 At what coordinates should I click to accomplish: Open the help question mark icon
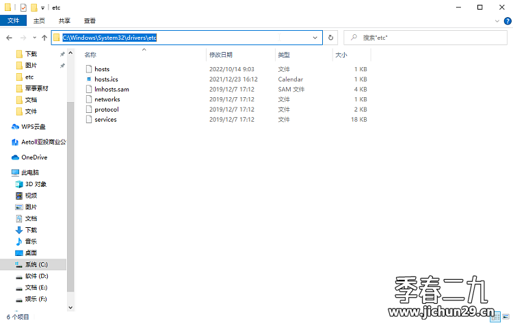pyautogui.click(x=508, y=21)
